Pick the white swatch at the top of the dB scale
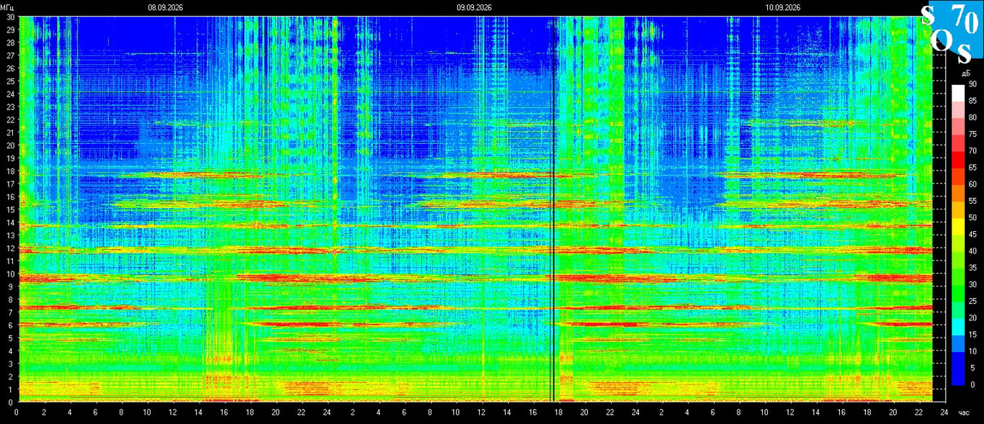984x424 pixels. 957,93
